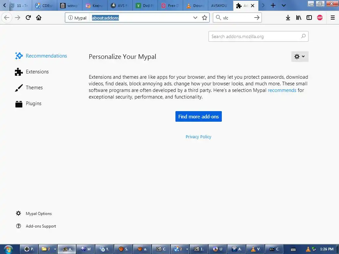Image resolution: width=339 pixels, height=254 pixels.
Task: Open the Adblock Plus ABP icon
Action: 320,18
